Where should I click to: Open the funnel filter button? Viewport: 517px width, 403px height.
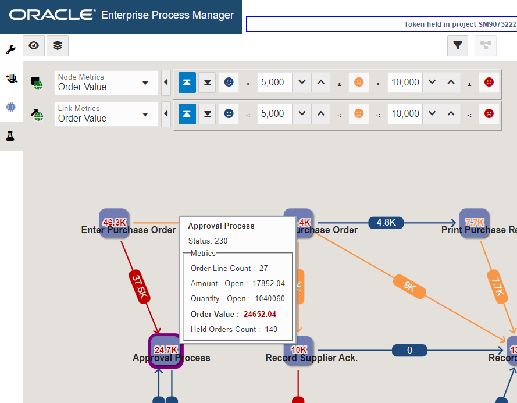coord(457,45)
